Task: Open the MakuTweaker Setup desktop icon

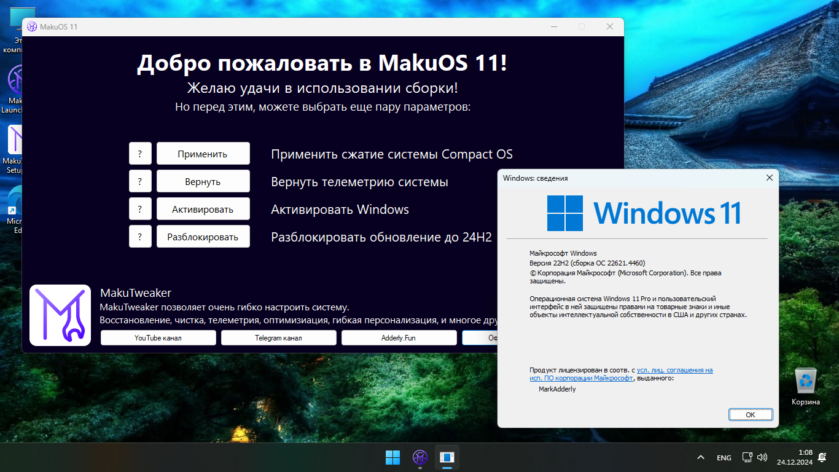Action: click(x=12, y=149)
